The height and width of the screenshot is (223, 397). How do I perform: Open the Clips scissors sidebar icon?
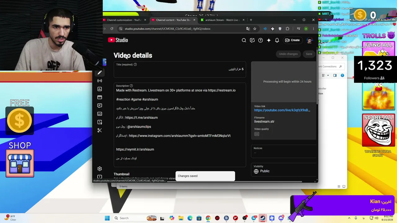click(100, 130)
